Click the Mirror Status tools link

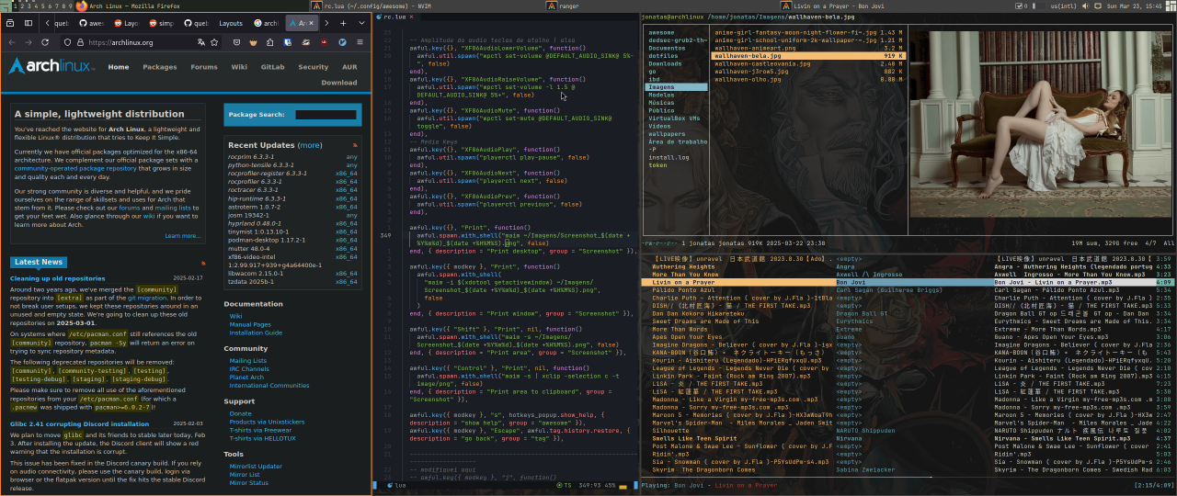249,482
